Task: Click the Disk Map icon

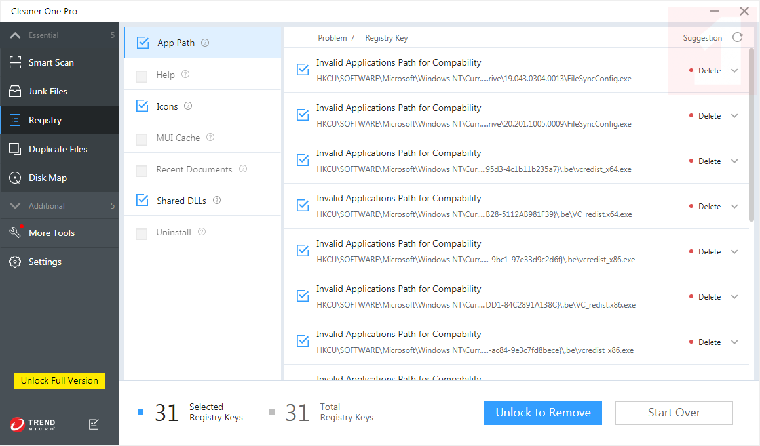Action: click(15, 178)
